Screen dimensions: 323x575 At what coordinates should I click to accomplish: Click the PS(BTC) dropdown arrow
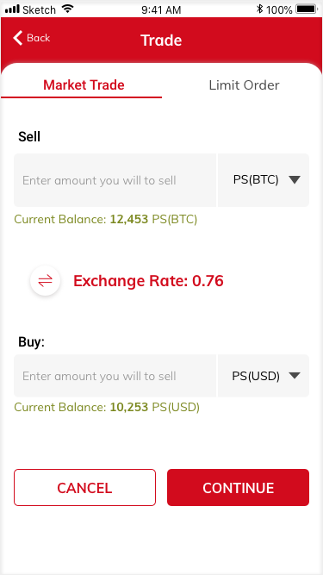(x=295, y=180)
